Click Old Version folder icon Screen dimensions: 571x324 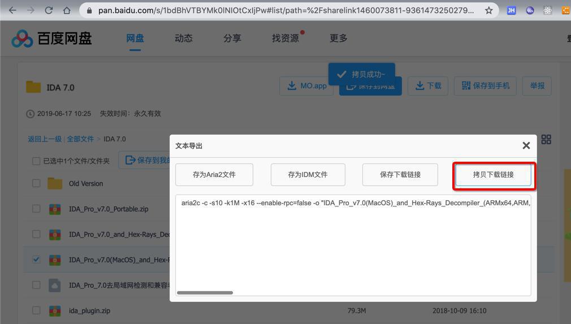(x=55, y=183)
